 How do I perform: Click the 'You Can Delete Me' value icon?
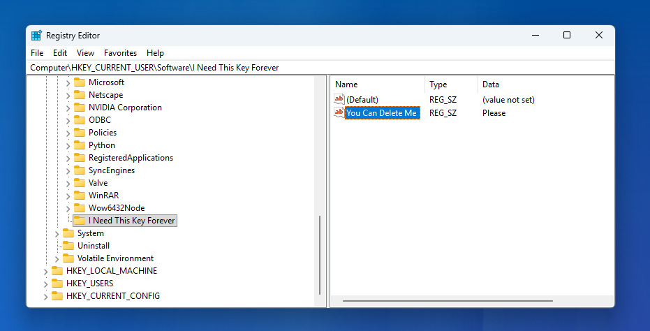[x=339, y=112]
